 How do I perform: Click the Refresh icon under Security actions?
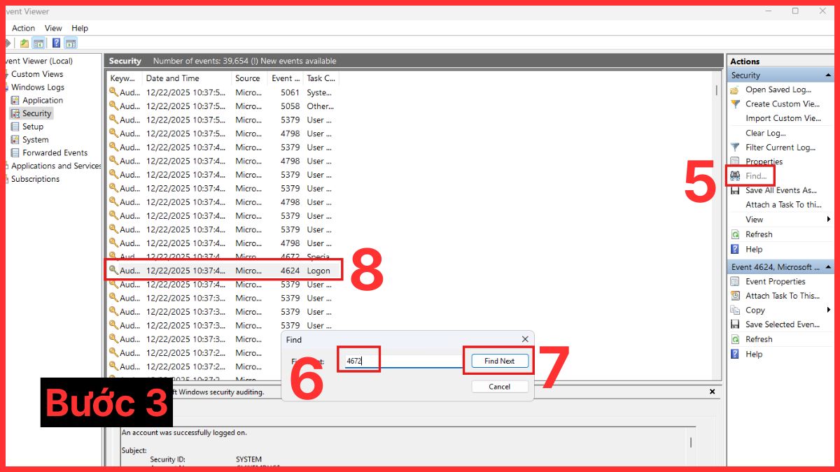pyautogui.click(x=734, y=234)
